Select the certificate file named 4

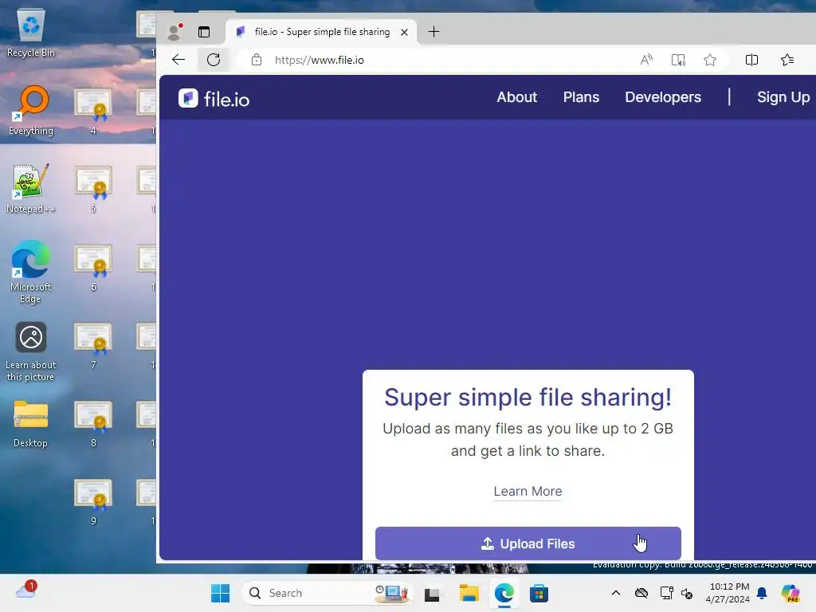pyautogui.click(x=93, y=112)
